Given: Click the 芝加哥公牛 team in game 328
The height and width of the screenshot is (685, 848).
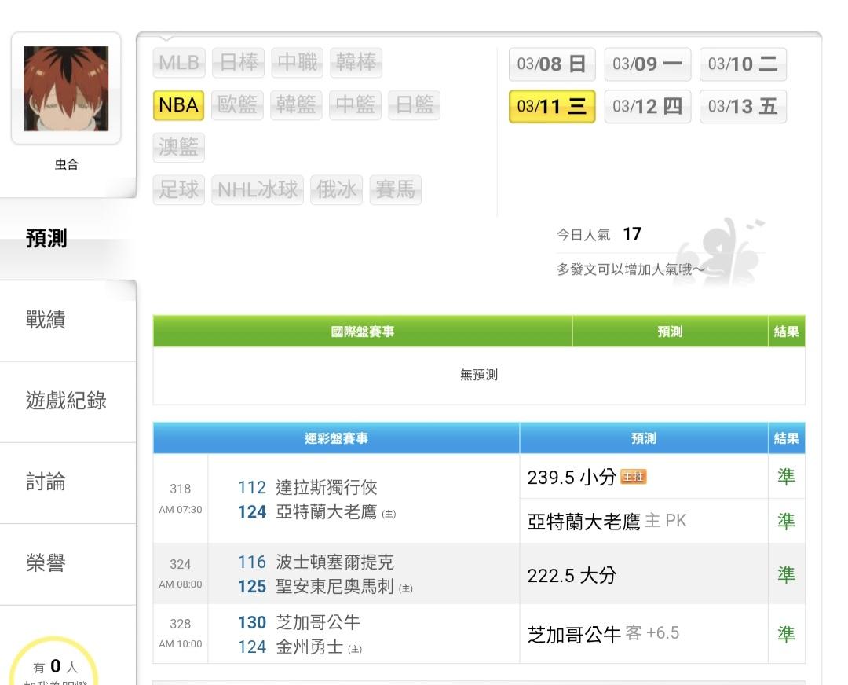Looking at the screenshot, I should tap(318, 622).
